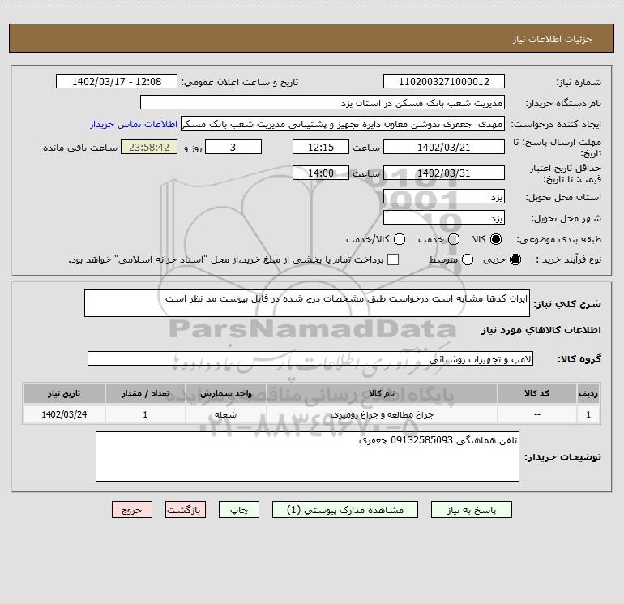Viewport: 624px width, 604px height.
Task: Click the تاریخ نیاز column header
Action: (x=64, y=393)
